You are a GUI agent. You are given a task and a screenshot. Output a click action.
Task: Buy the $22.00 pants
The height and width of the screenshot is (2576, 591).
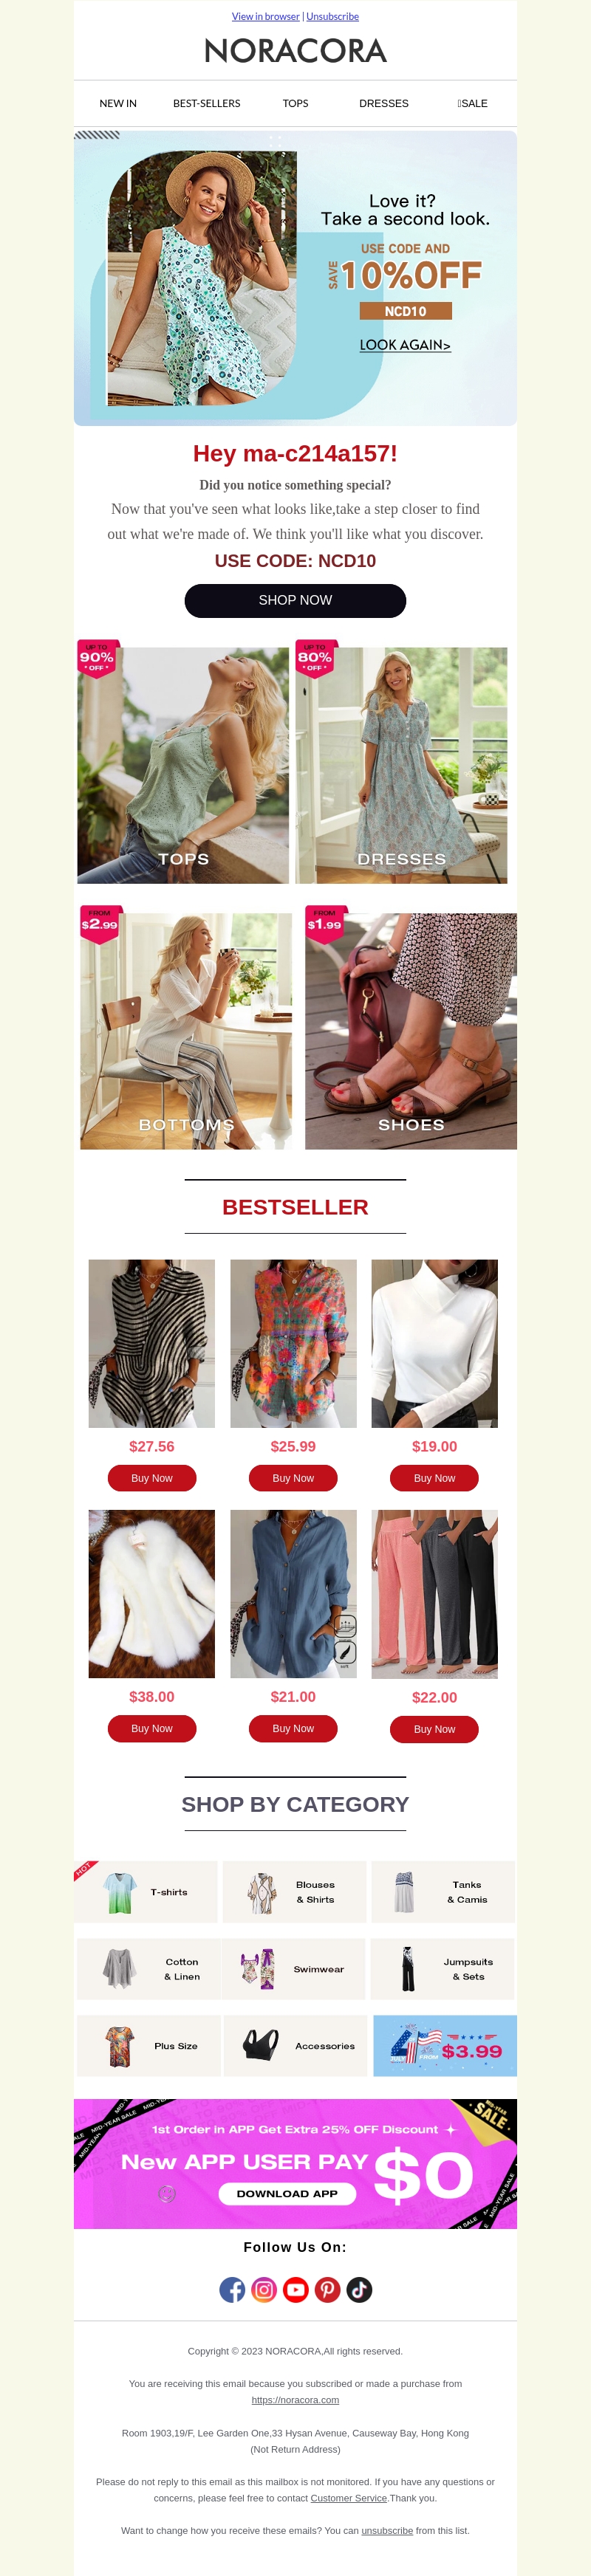tap(434, 1729)
